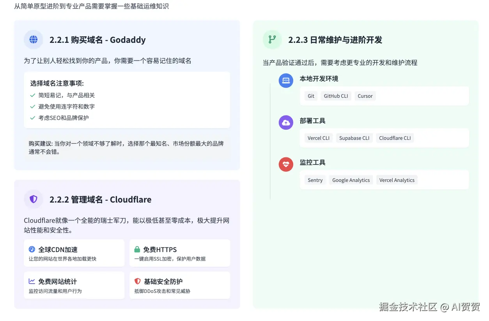Image resolution: width=489 pixels, height=321 pixels.
Task: Click checkmark beside 简短易记，与产品相关
Action: tap(33, 95)
